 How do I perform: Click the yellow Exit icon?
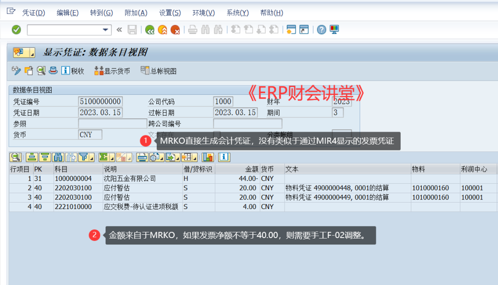[162, 30]
